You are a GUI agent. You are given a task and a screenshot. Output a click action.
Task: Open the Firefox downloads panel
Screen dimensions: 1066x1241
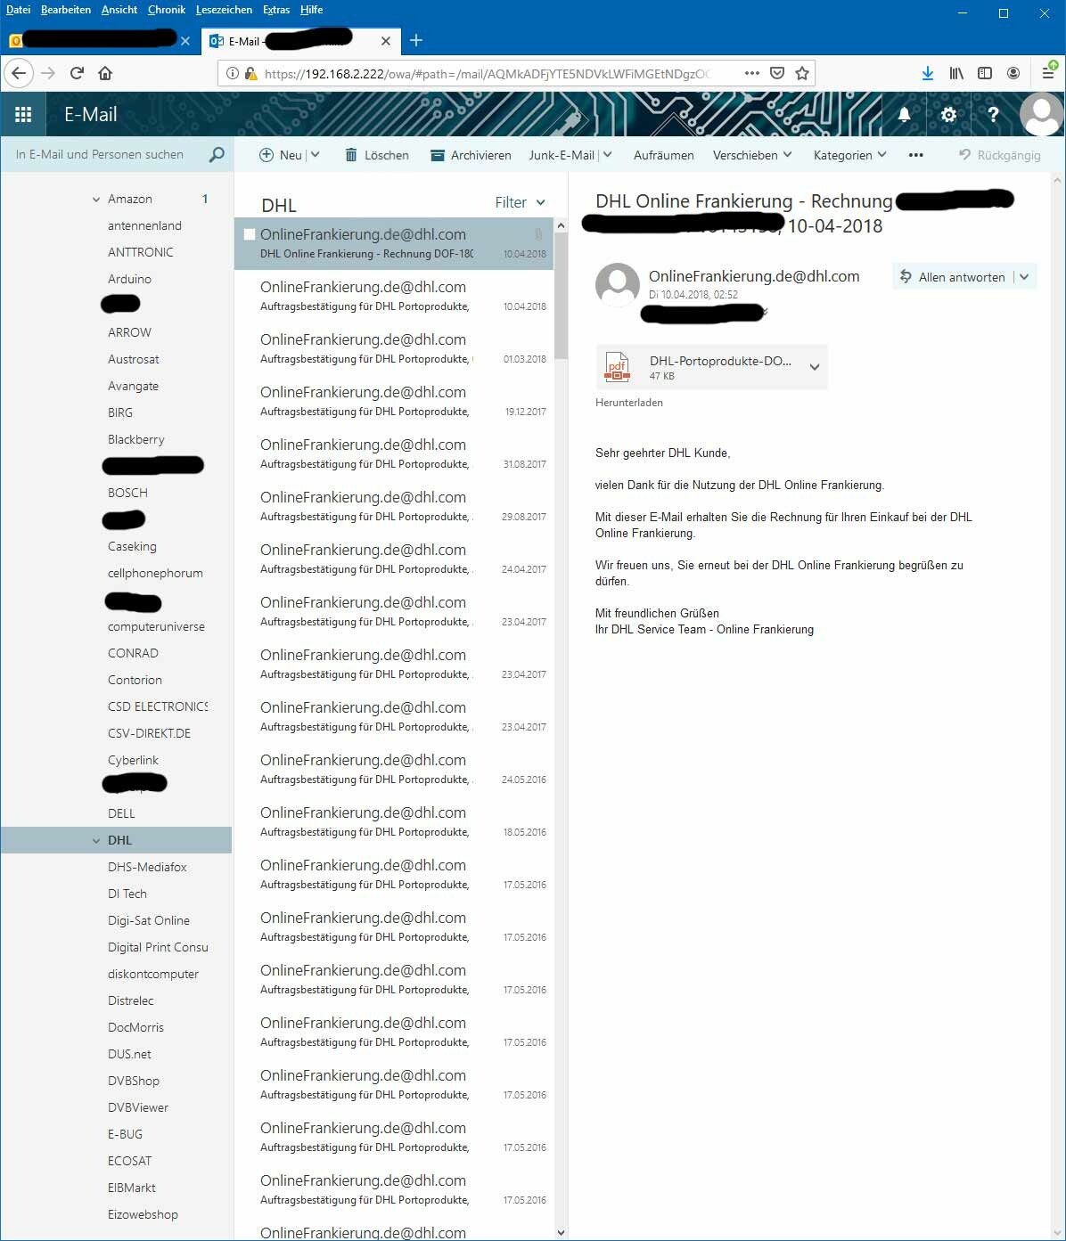tap(928, 73)
